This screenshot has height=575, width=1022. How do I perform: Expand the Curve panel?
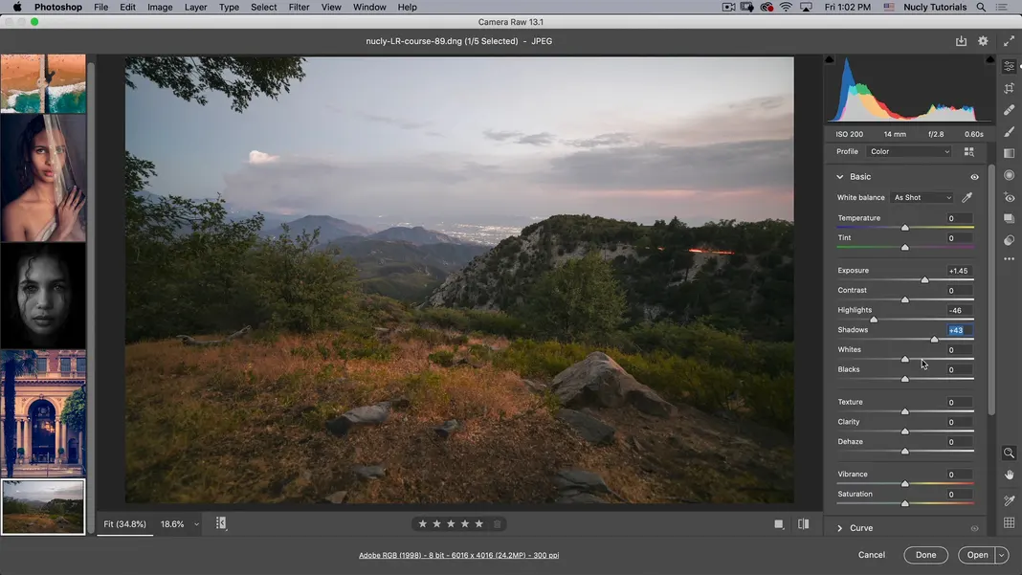839,528
